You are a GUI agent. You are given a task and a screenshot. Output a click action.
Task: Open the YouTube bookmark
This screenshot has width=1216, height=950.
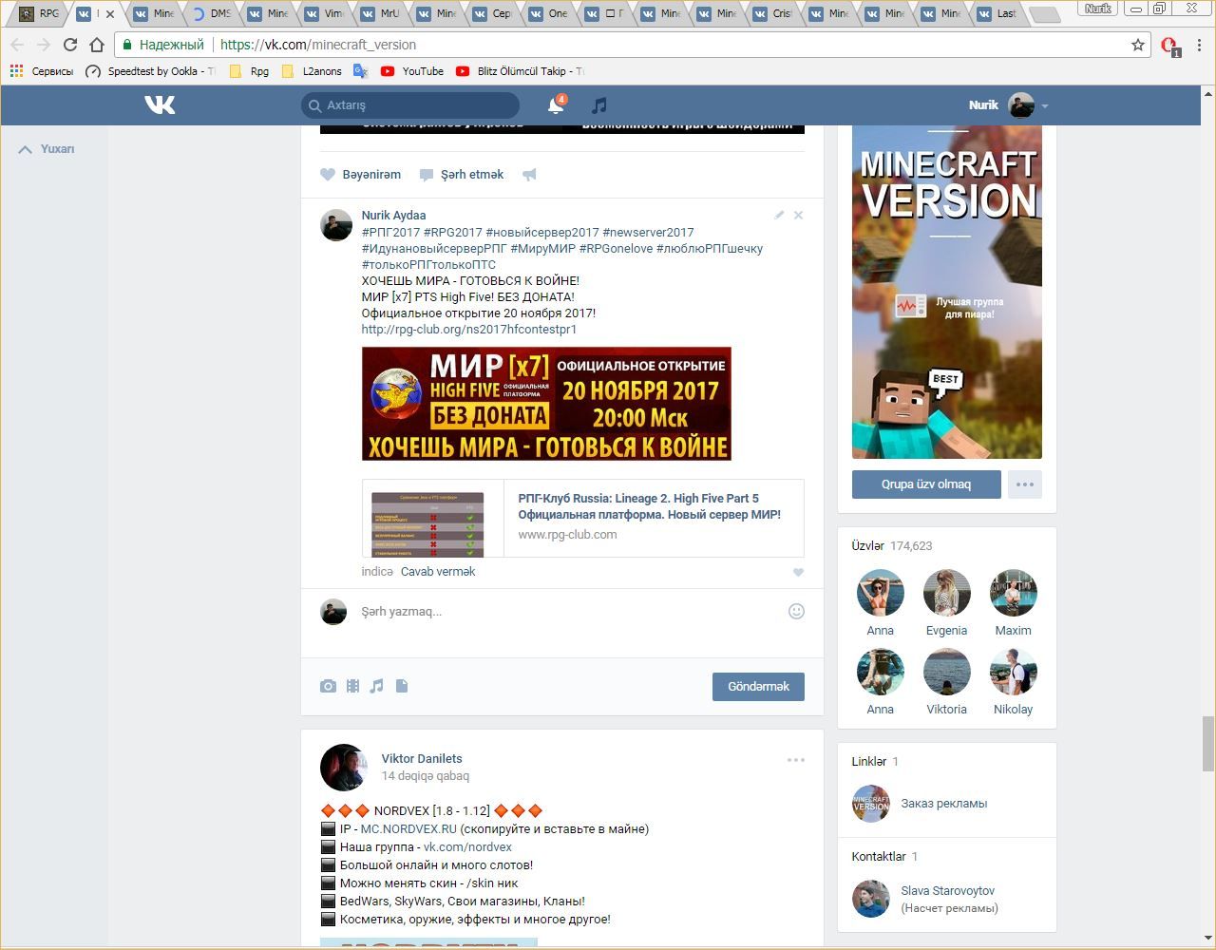[x=412, y=71]
